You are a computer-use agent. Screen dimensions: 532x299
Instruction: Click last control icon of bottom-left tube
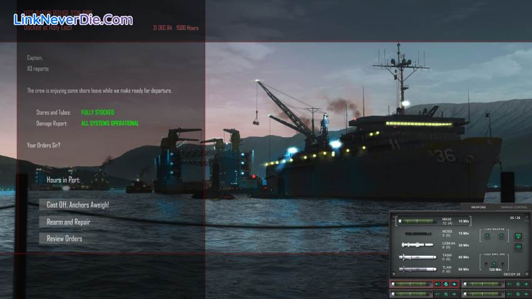[x=454, y=293]
